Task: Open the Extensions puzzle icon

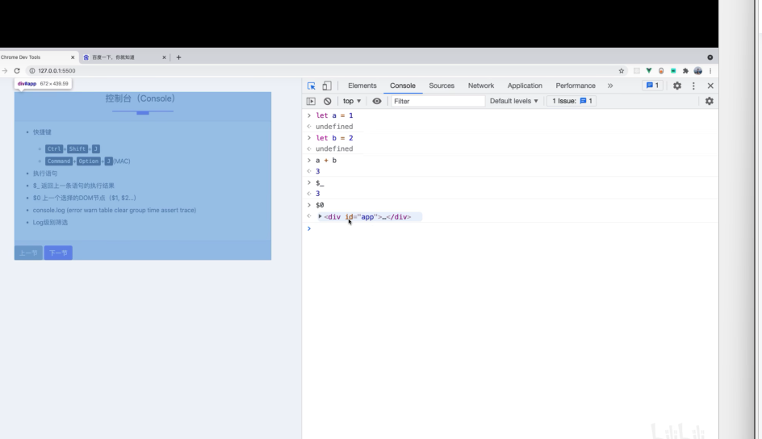Action: click(685, 71)
